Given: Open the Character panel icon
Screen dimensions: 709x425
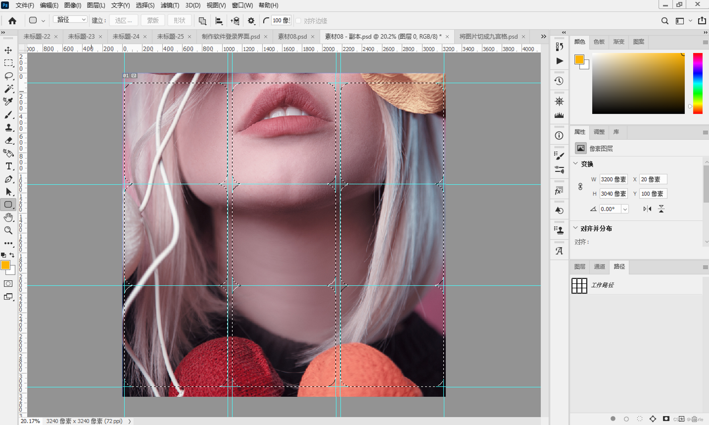Looking at the screenshot, I should pyautogui.click(x=559, y=251).
